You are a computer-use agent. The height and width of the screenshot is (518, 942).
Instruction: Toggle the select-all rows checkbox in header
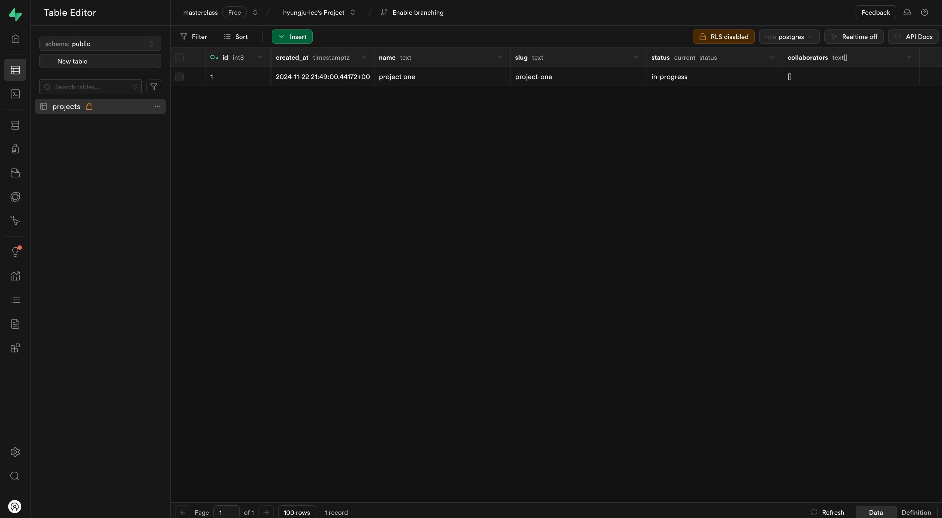click(179, 58)
